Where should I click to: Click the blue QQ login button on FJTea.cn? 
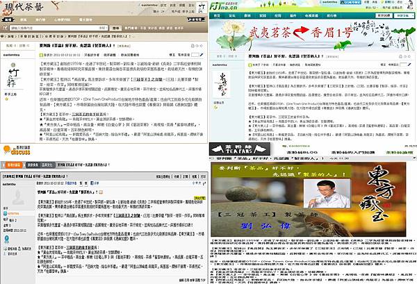[x=351, y=2]
